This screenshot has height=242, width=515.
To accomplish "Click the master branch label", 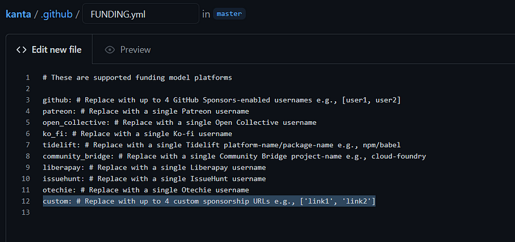I will [x=230, y=14].
